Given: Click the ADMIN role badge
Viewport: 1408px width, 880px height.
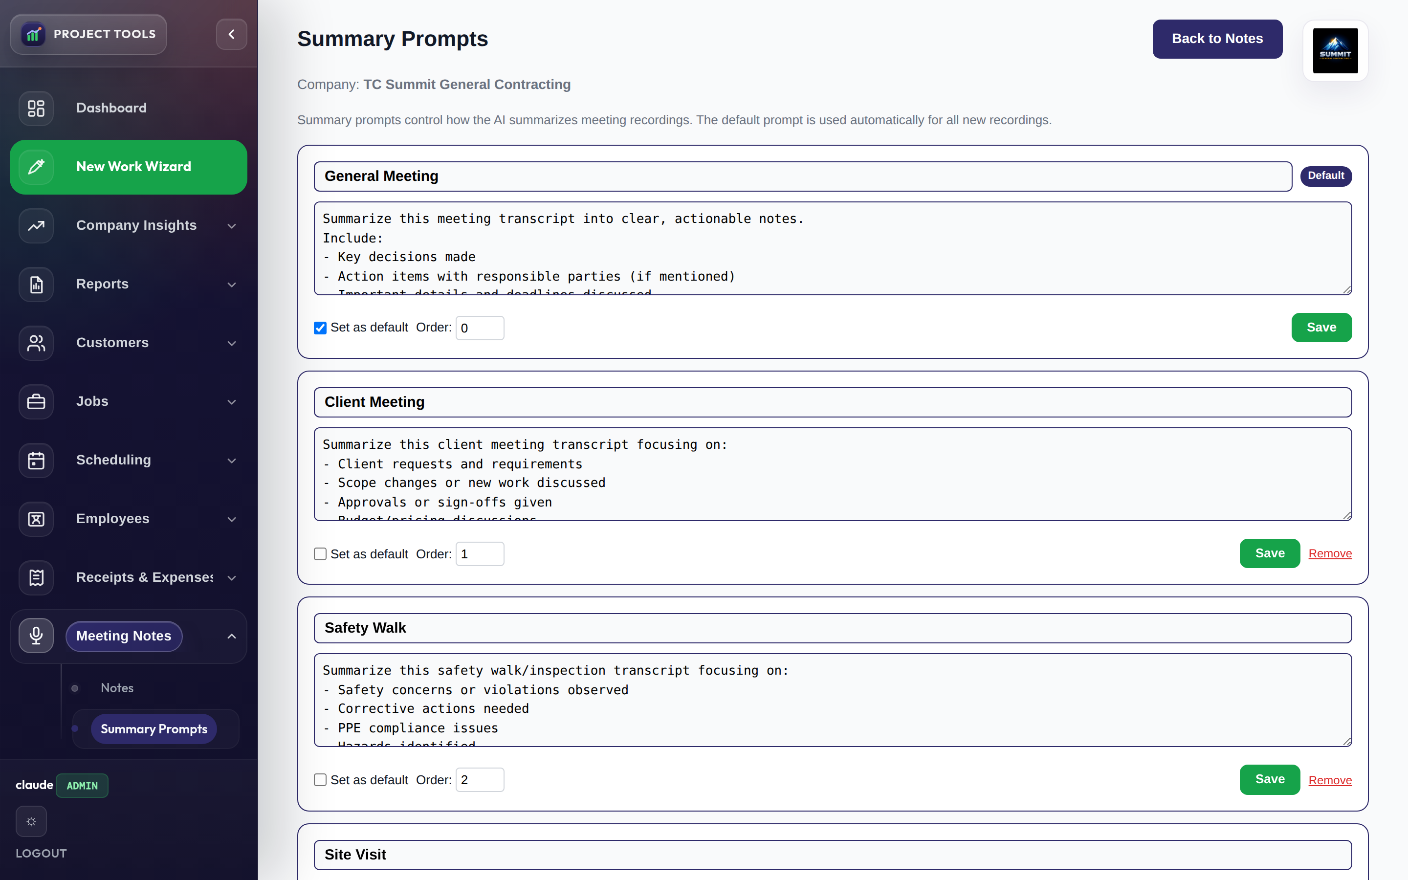Looking at the screenshot, I should click(82, 786).
